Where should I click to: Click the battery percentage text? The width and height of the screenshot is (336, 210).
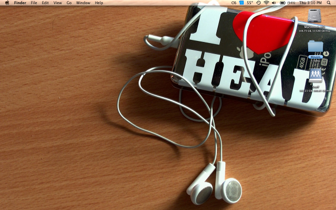(291, 3)
